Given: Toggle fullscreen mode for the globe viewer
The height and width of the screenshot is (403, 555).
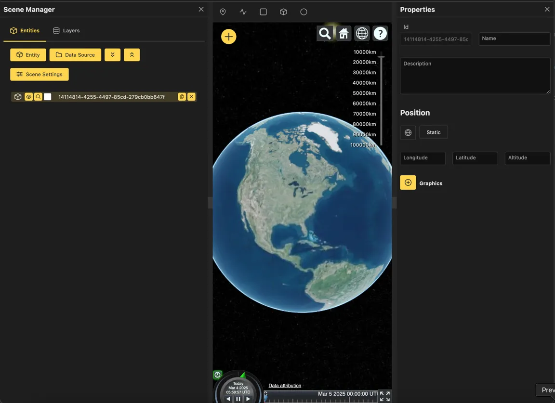Looking at the screenshot, I should click(x=384, y=396).
